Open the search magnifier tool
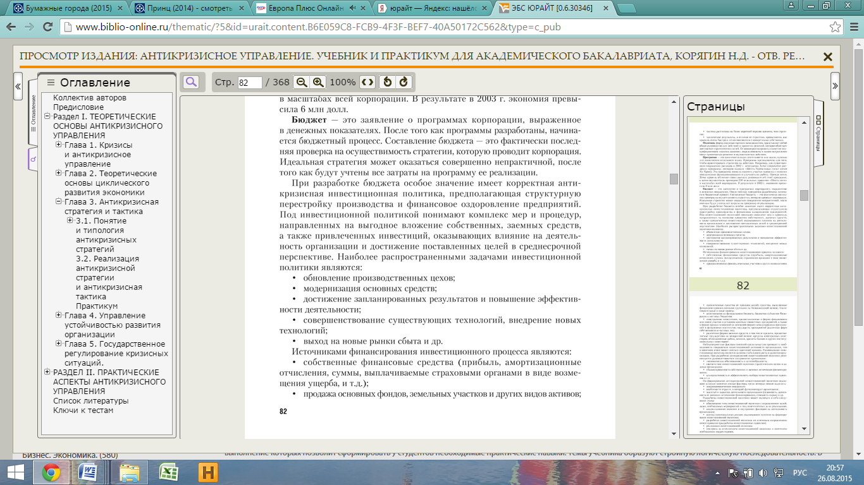 click(190, 82)
